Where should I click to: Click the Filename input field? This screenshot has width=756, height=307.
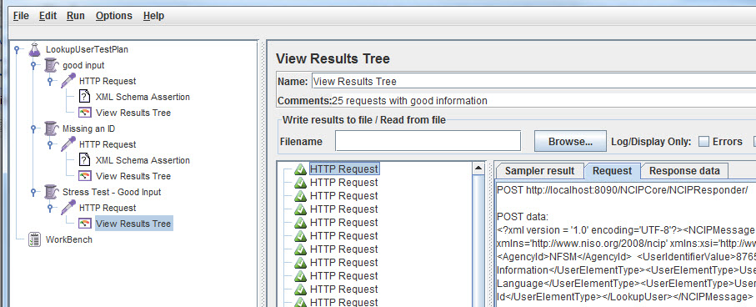point(428,141)
